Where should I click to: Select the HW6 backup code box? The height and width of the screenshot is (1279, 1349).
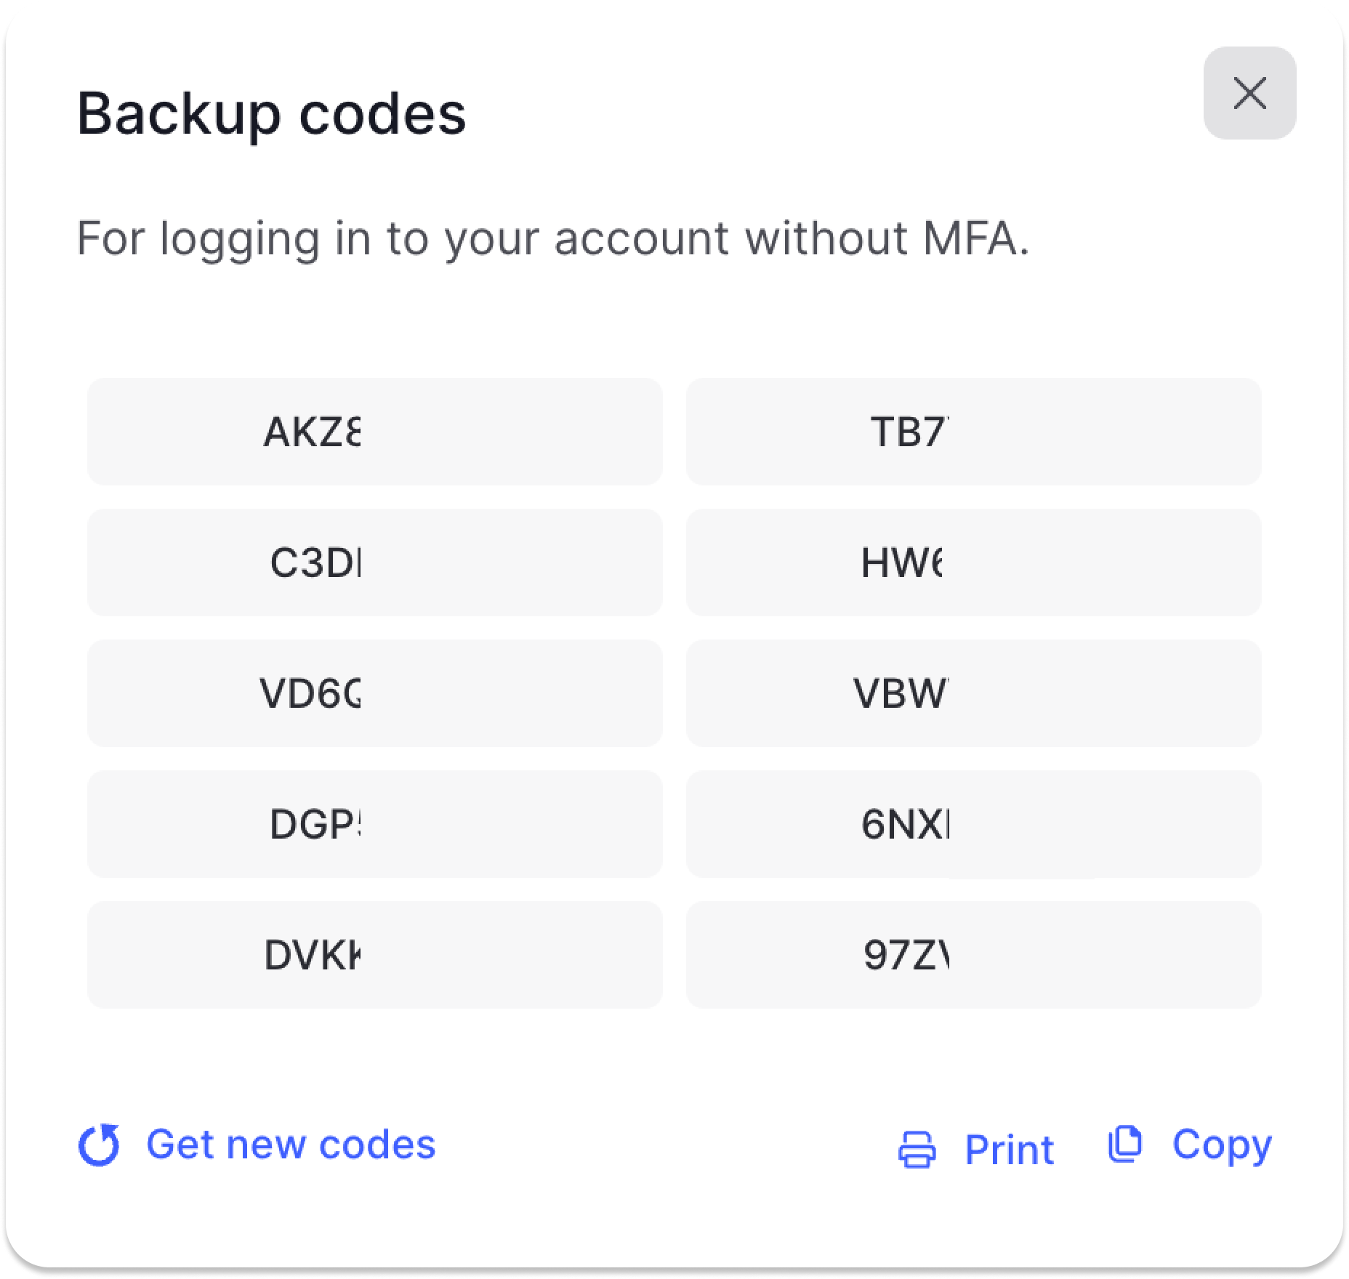(x=973, y=562)
